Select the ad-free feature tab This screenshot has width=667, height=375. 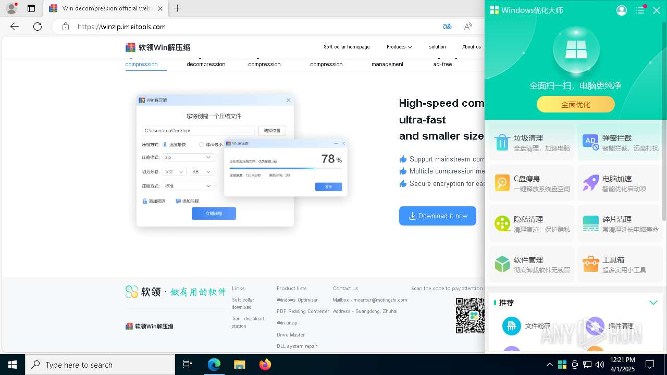tap(442, 64)
